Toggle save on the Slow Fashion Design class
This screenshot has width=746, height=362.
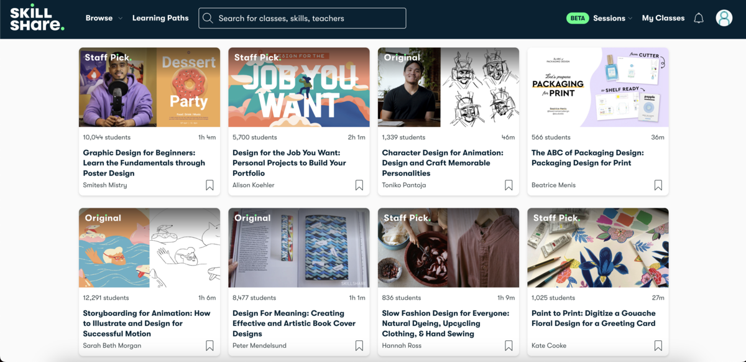509,345
